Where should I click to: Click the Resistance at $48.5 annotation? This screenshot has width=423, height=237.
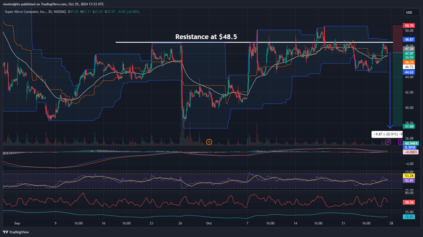point(206,37)
